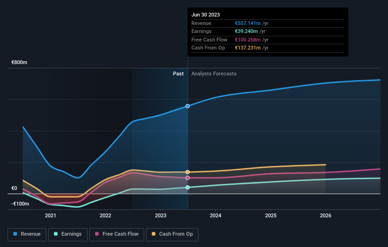Toggle the Free Cash Flow legend button
The height and width of the screenshot is (247, 388).
117,234
